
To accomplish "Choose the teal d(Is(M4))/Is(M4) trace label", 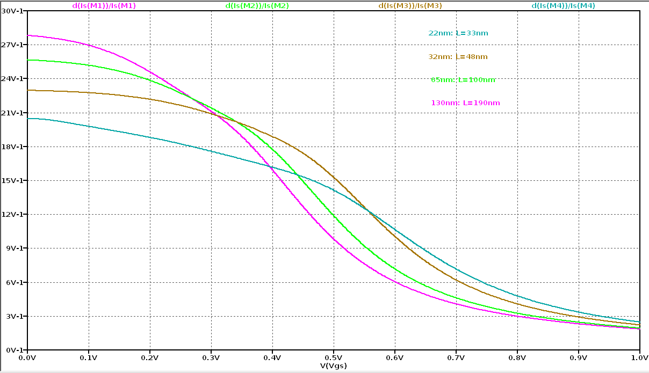I will click(563, 5).
